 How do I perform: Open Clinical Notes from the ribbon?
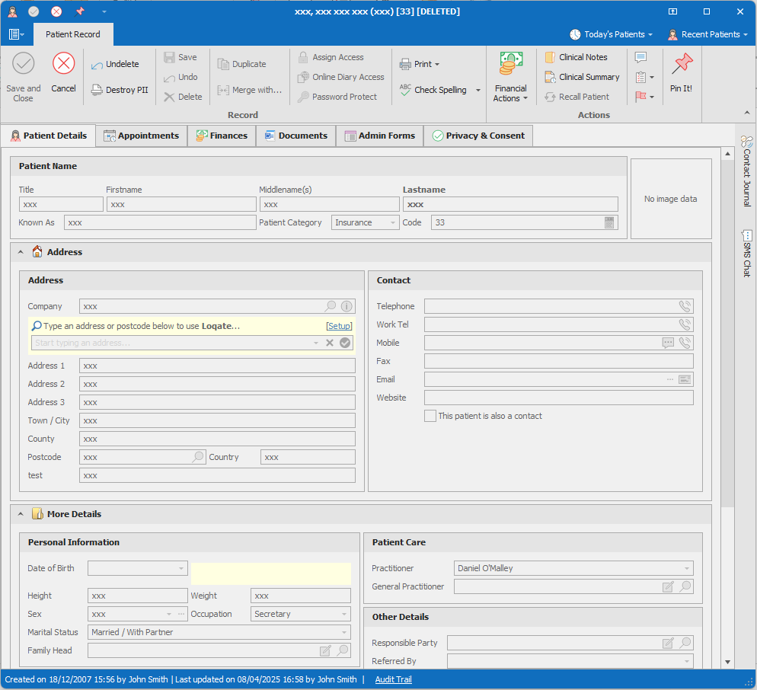point(582,57)
